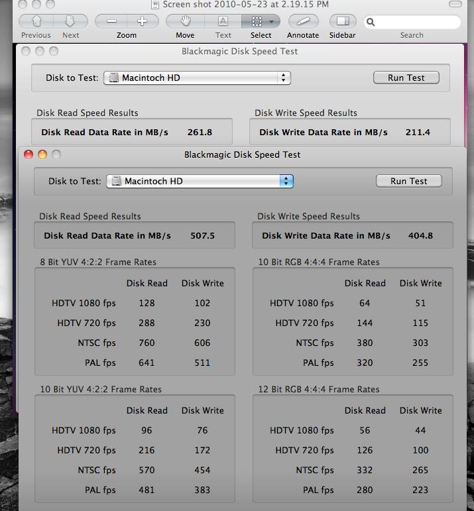The width and height of the screenshot is (474, 511).
Task: Click the disk icon next to Macintoch HD in front window
Action: [117, 181]
